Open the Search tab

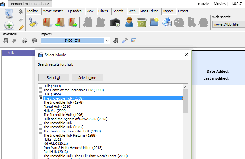coord(118,11)
